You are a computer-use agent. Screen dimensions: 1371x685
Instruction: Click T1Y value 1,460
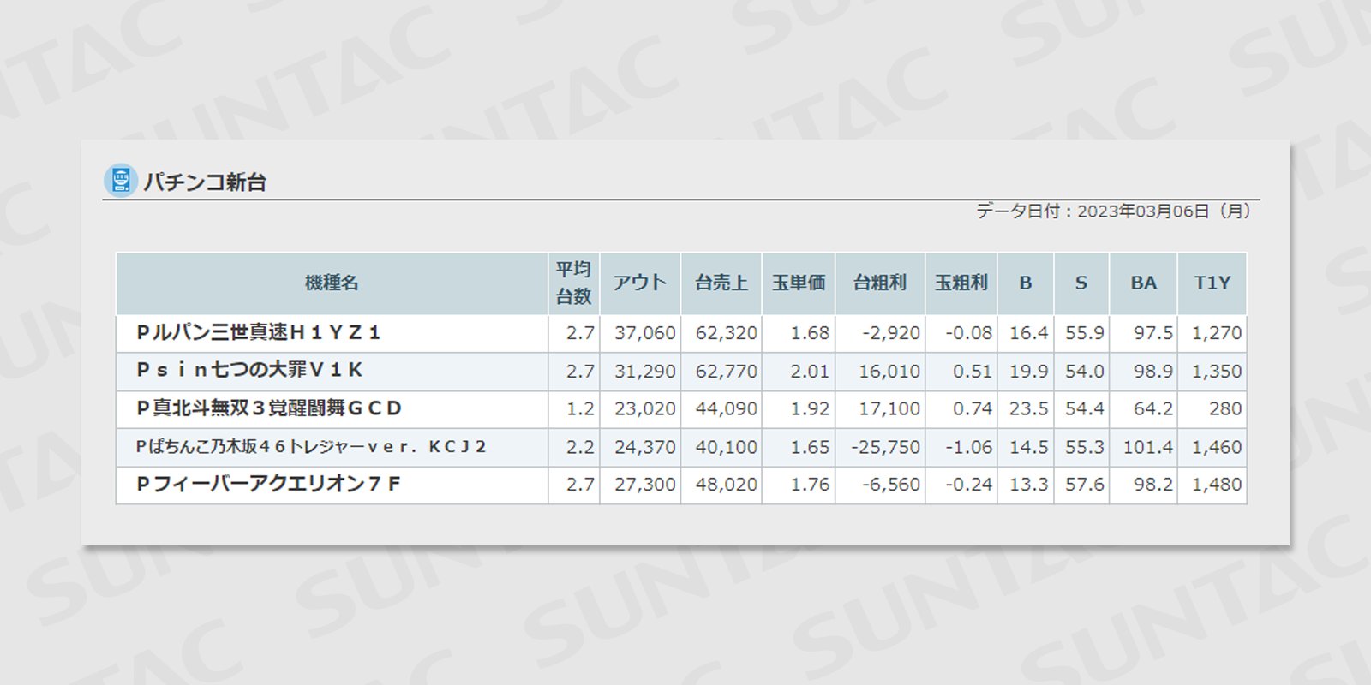point(1217,447)
